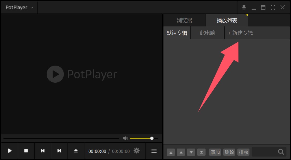Skip to the previous track
The width and height of the screenshot is (291, 160).
point(43,151)
